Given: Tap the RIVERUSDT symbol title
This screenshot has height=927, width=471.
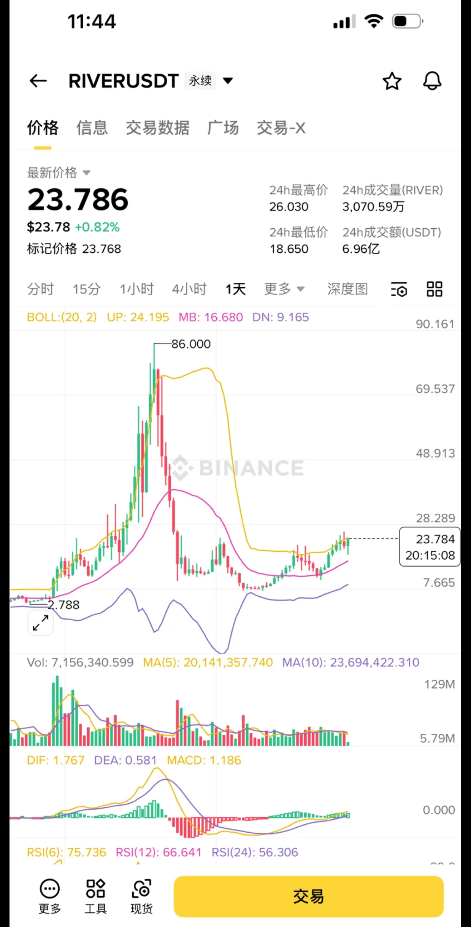Looking at the screenshot, I should pyautogui.click(x=124, y=81).
